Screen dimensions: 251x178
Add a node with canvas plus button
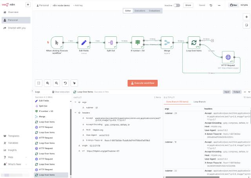coord(246,17)
